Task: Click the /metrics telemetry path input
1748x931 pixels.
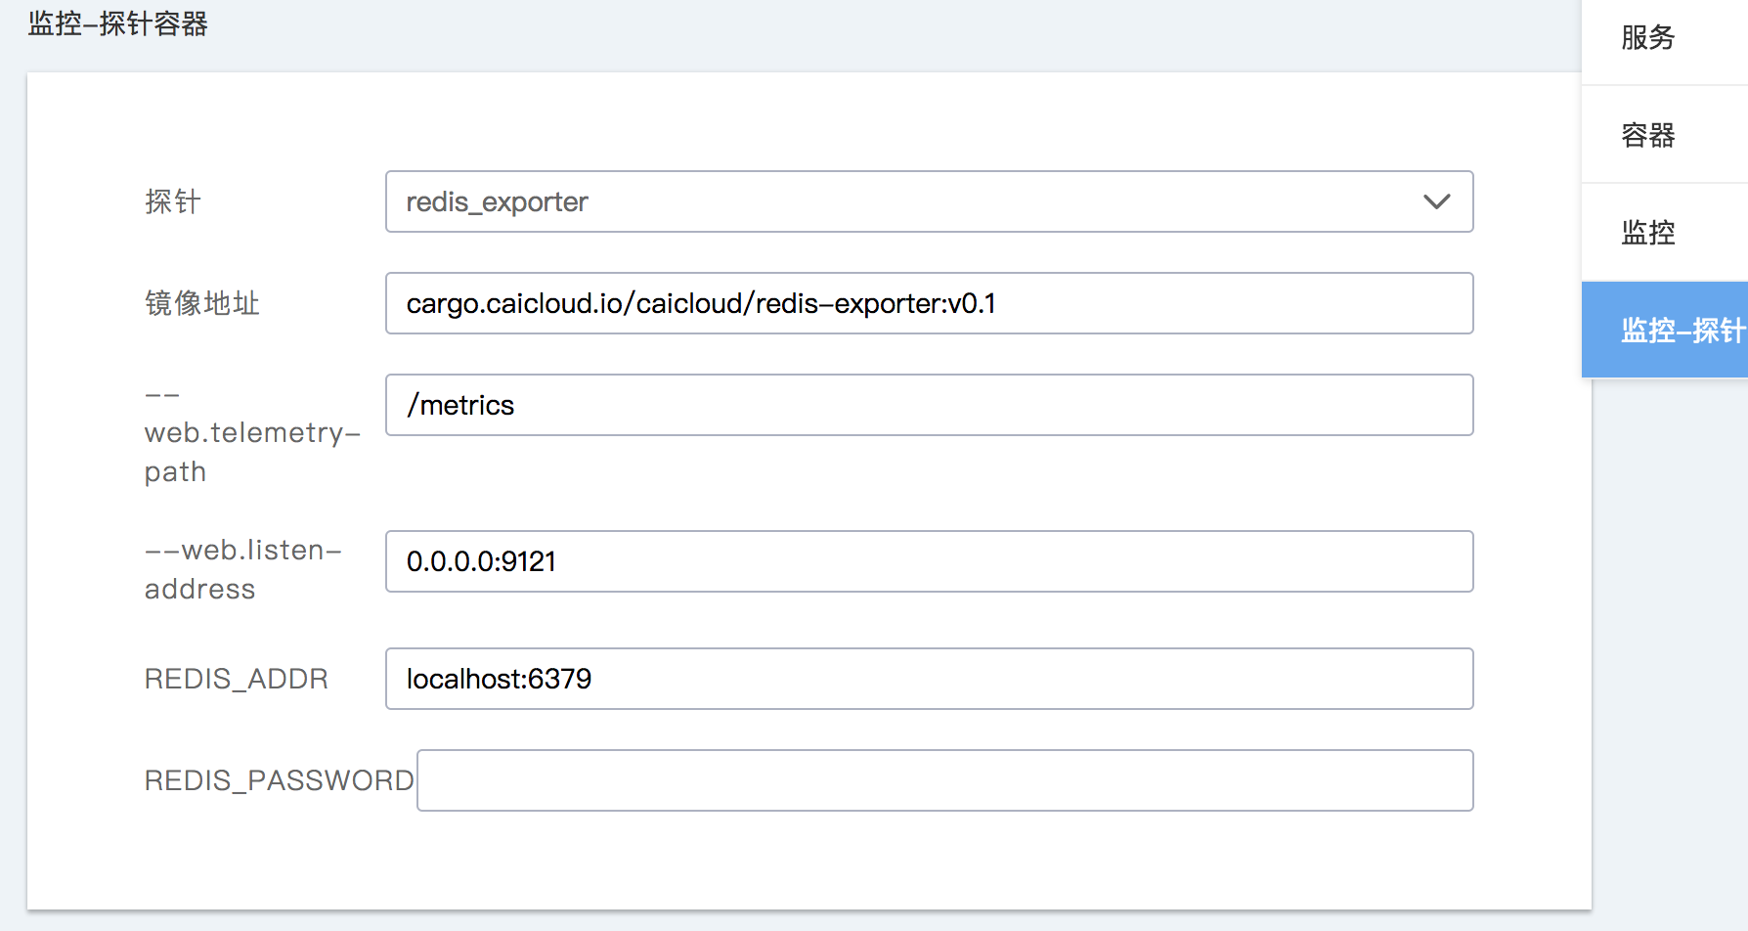Action: point(929,405)
